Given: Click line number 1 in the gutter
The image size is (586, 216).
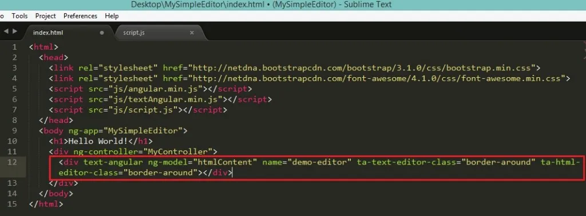Looking at the screenshot, I should [x=14, y=47].
